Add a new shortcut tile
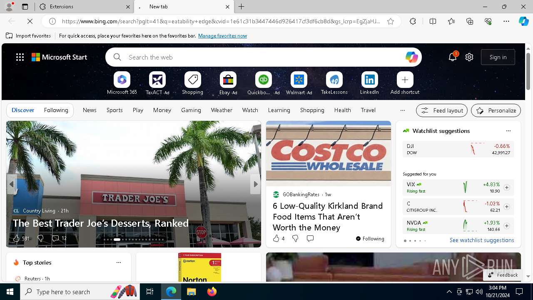Screen dimensions: 533x300 (x=405, y=83)
